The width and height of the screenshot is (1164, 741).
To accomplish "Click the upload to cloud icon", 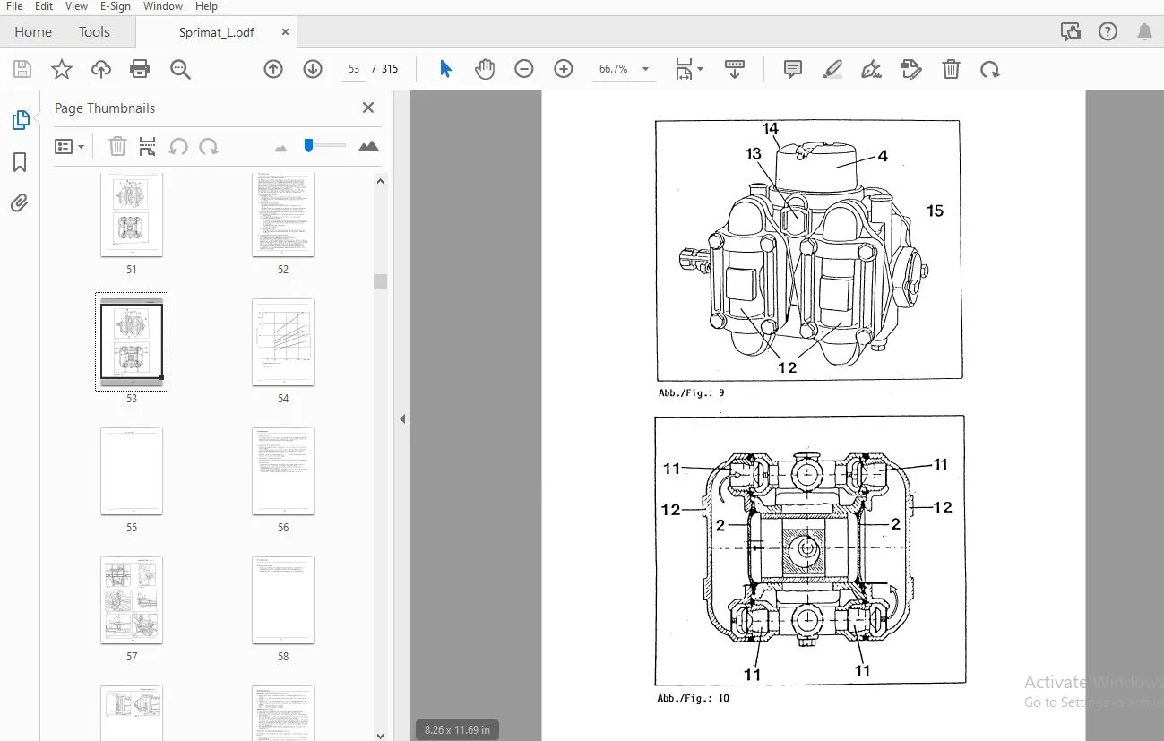I will click(x=100, y=69).
